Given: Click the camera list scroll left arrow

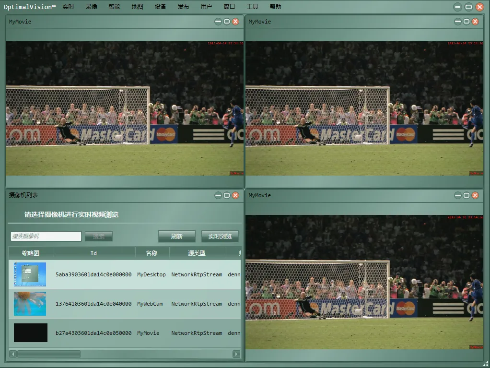Looking at the screenshot, I should coord(13,354).
